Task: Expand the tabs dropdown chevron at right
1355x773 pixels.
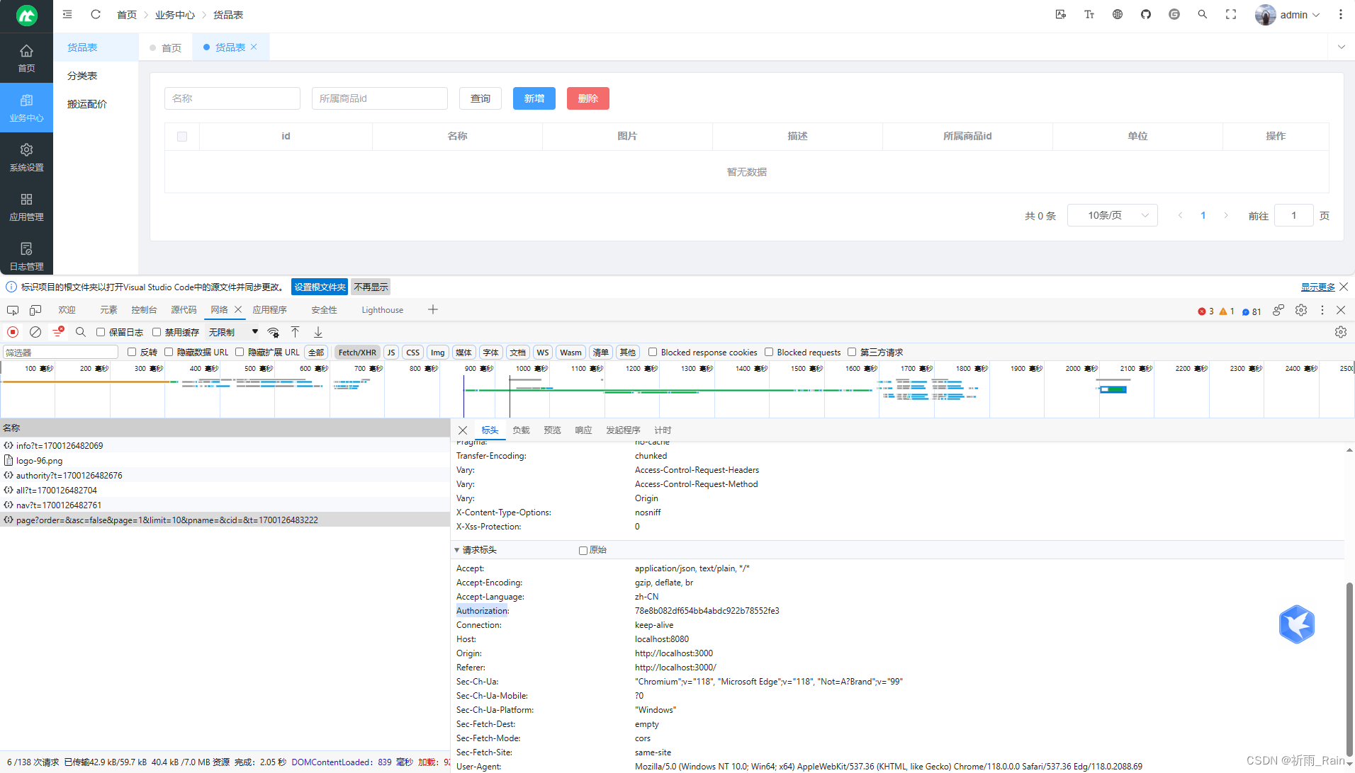Action: coord(1341,47)
